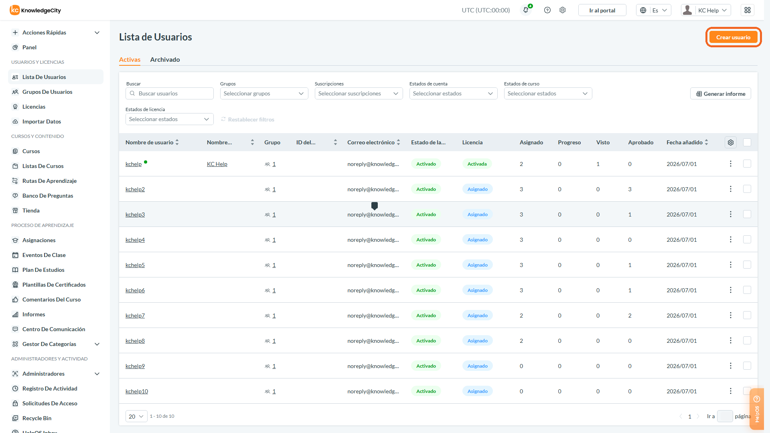This screenshot has width=770, height=433.
Task: Select the checkbox for kchelp7 row
Action: [x=747, y=315]
